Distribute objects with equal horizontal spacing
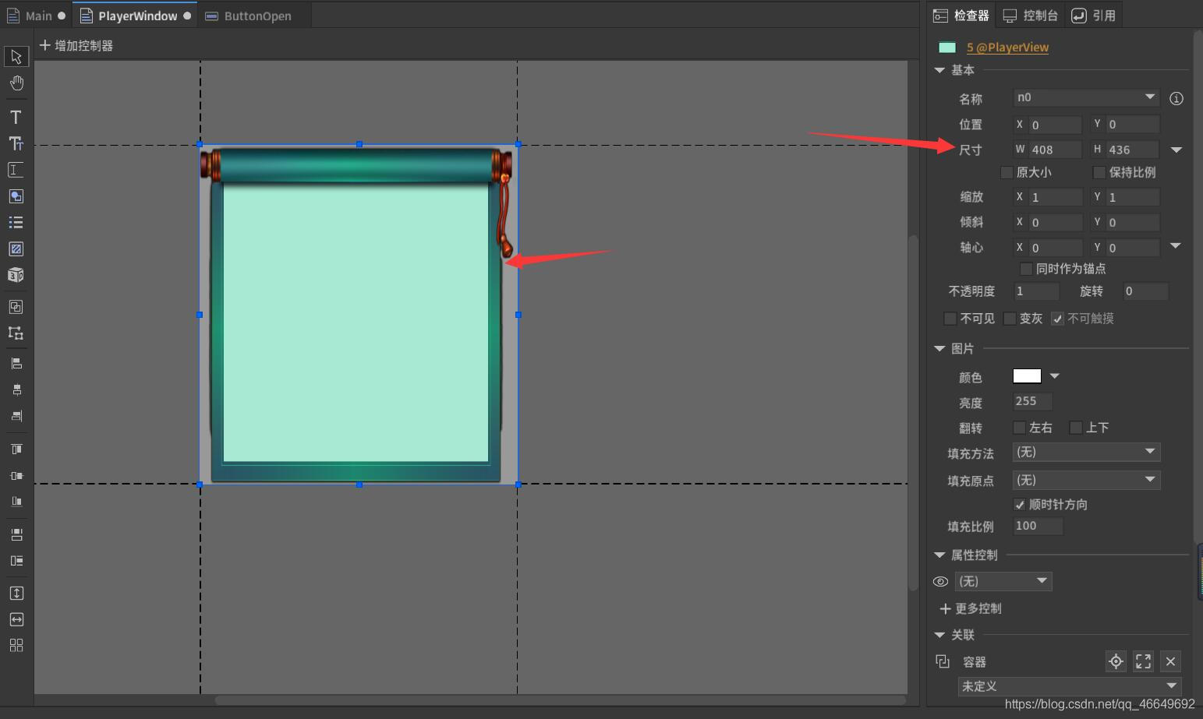 click(16, 561)
